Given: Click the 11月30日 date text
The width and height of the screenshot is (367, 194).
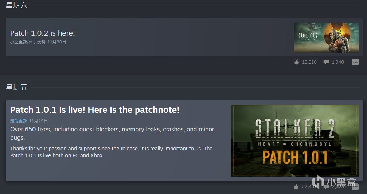Looking at the screenshot, I should point(56,42).
